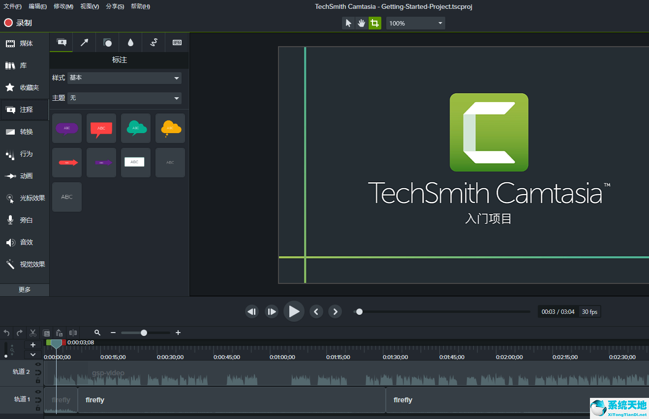649x419 pixels.
Task: Switch to the blur and highlight tab
Action: 130,43
